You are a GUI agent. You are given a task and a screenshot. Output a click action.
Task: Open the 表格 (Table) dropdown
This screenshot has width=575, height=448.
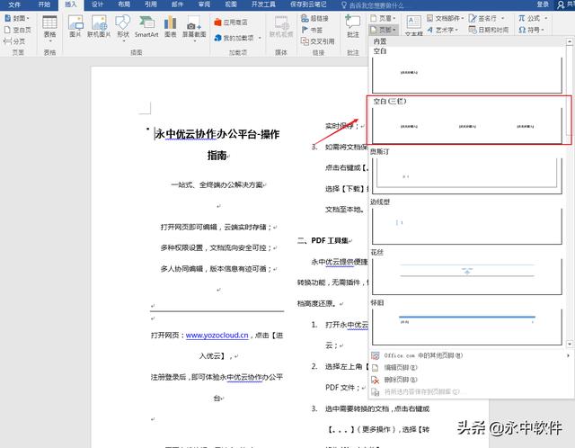pyautogui.click(x=49, y=34)
